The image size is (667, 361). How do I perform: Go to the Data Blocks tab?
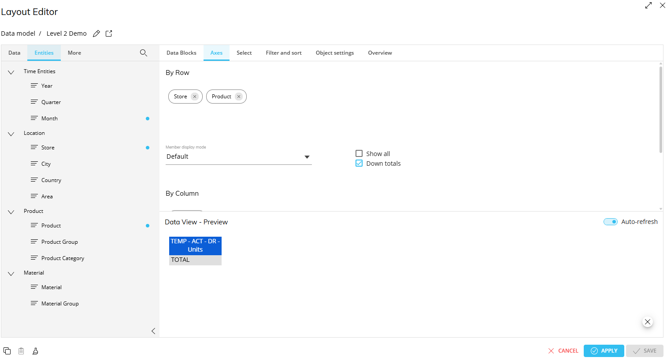click(182, 53)
